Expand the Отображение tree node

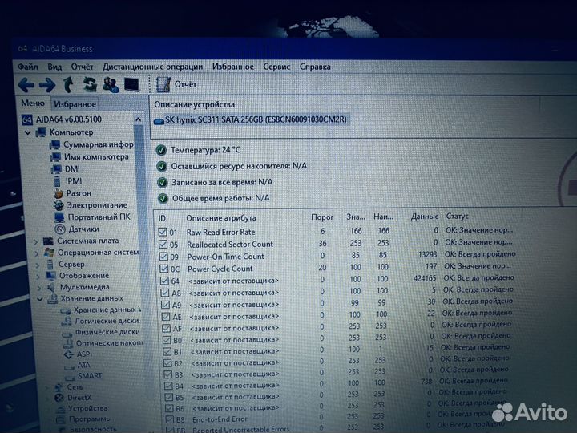click(38, 276)
